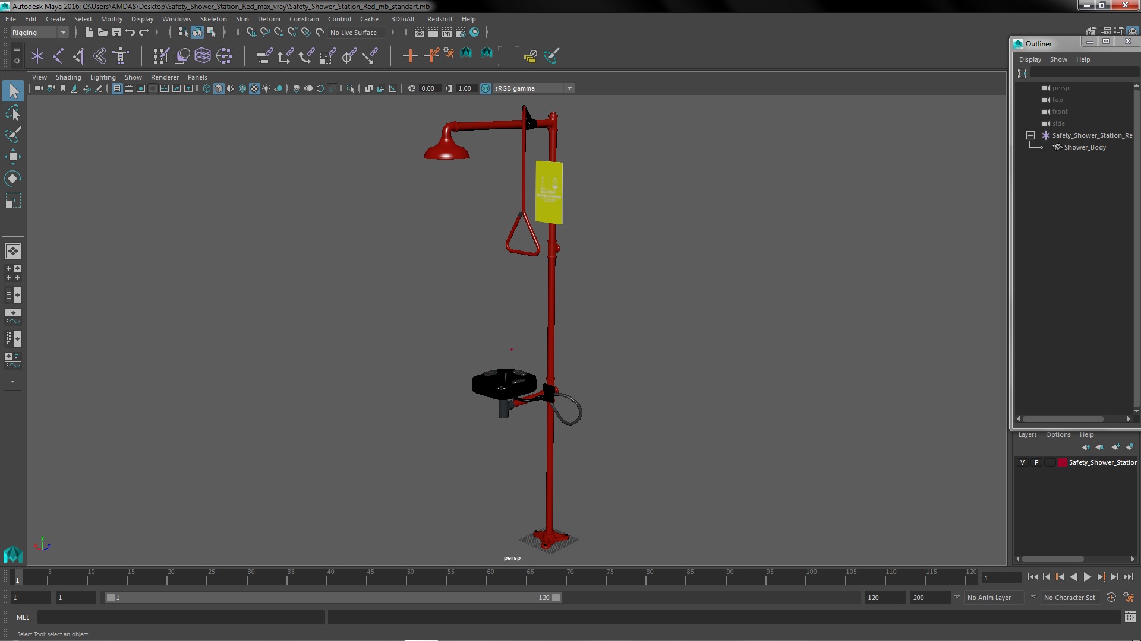Click No Live Surface field
The width and height of the screenshot is (1141, 641).
click(x=357, y=33)
